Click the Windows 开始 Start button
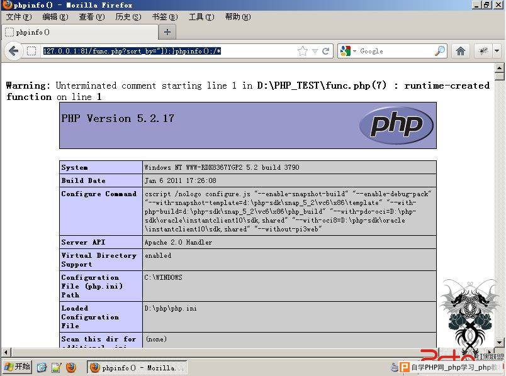This screenshot has width=506, height=376. 17,367
